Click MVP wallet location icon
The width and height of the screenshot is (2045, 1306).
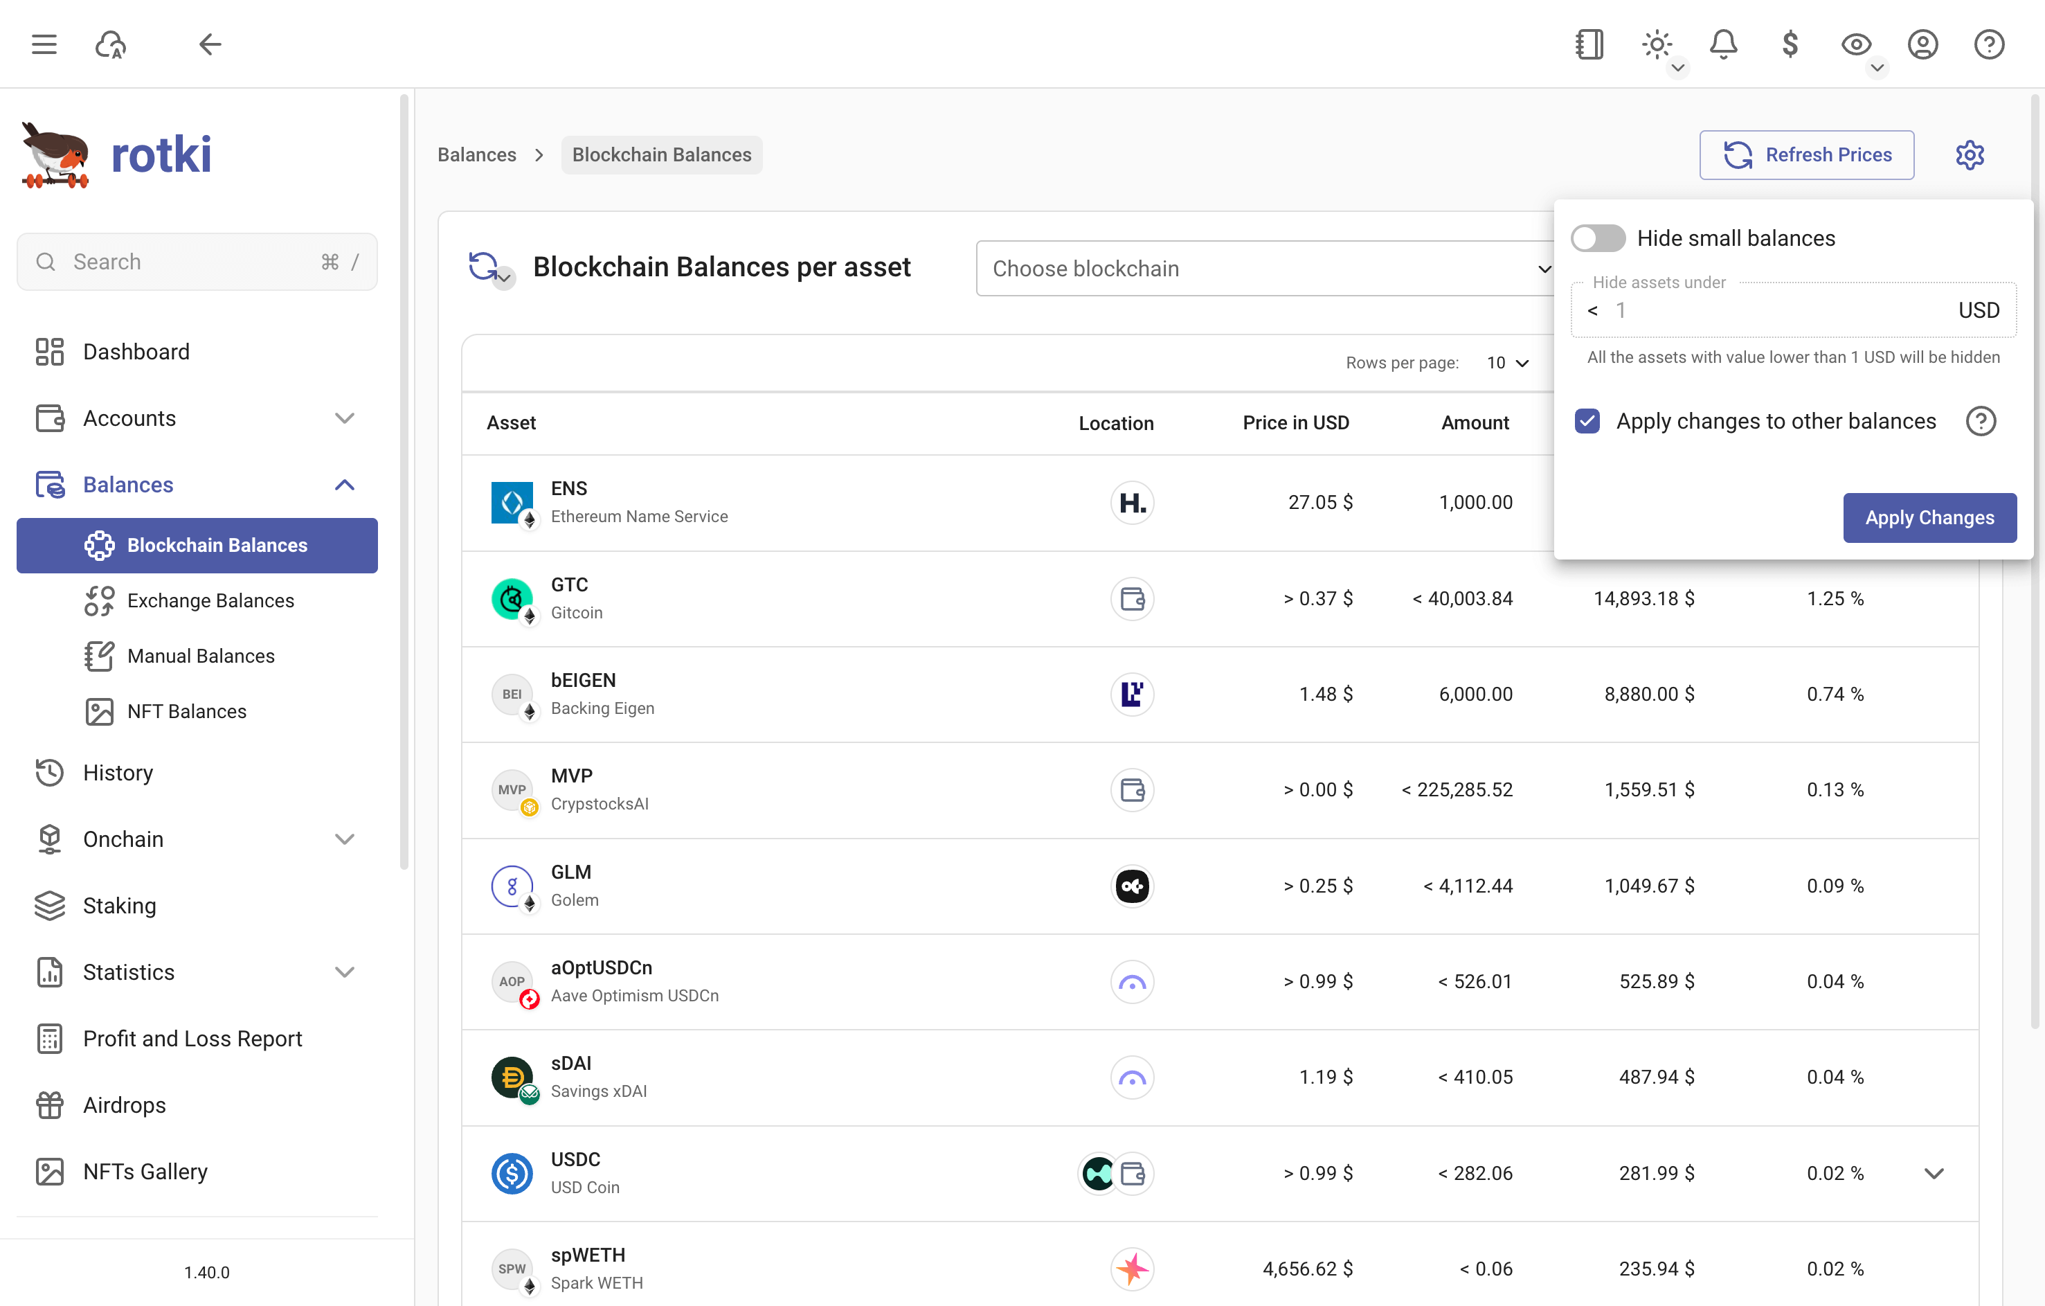click(x=1132, y=790)
